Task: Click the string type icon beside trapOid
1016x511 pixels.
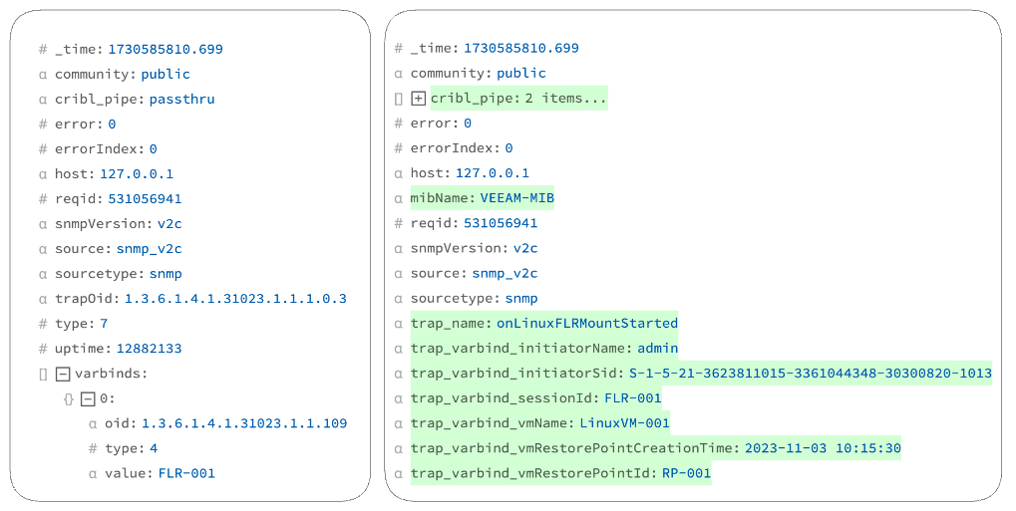Action: point(43,299)
